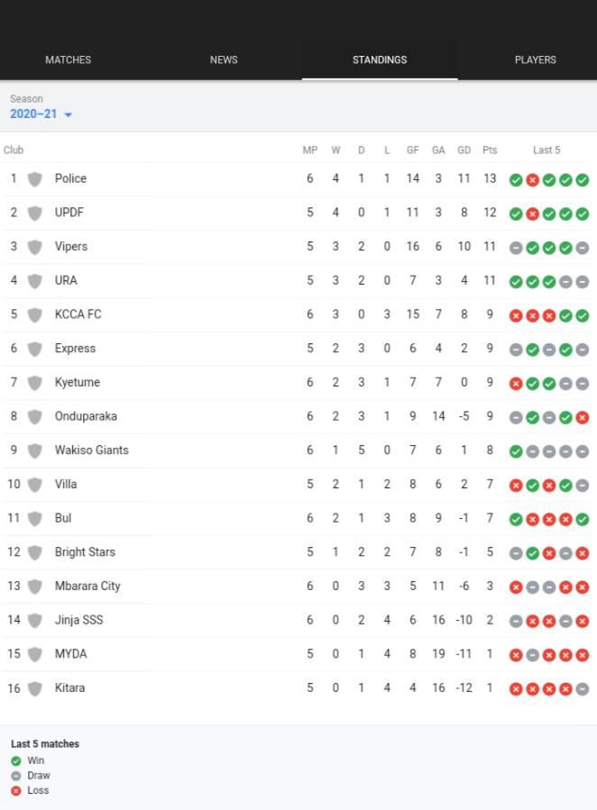Click Police's second last-5 loss icon
The height and width of the screenshot is (810, 597).
click(x=532, y=180)
